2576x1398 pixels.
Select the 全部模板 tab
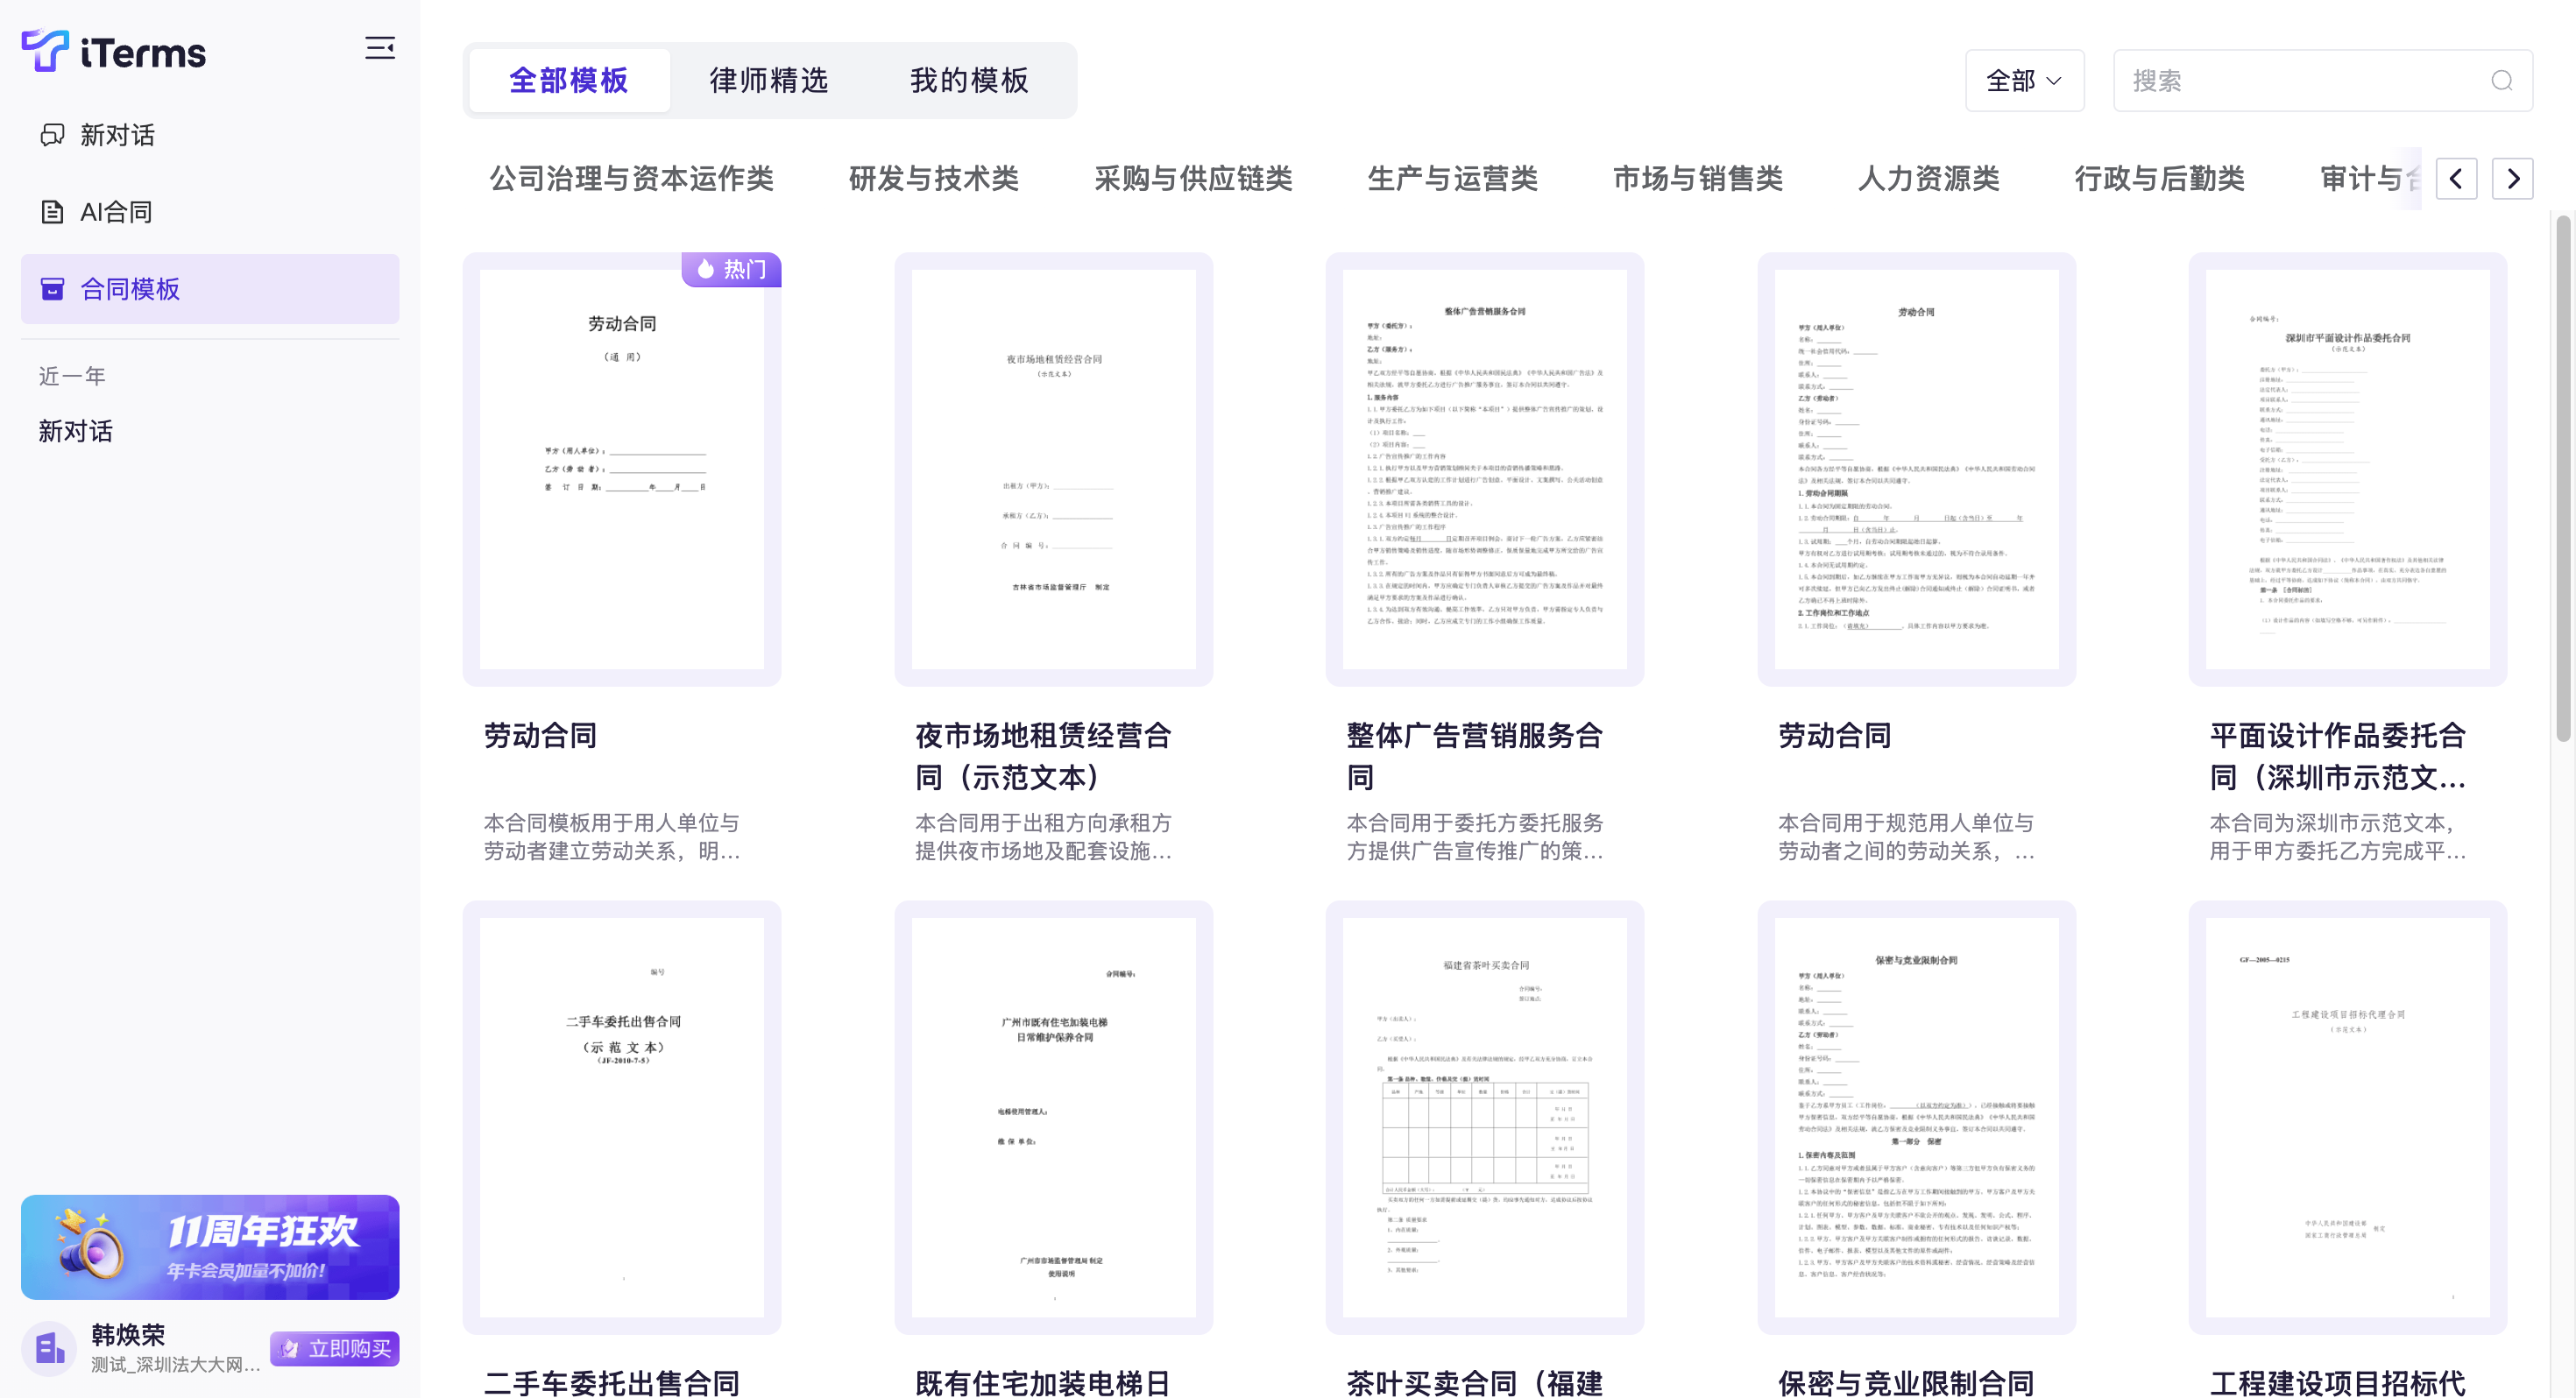coord(568,81)
